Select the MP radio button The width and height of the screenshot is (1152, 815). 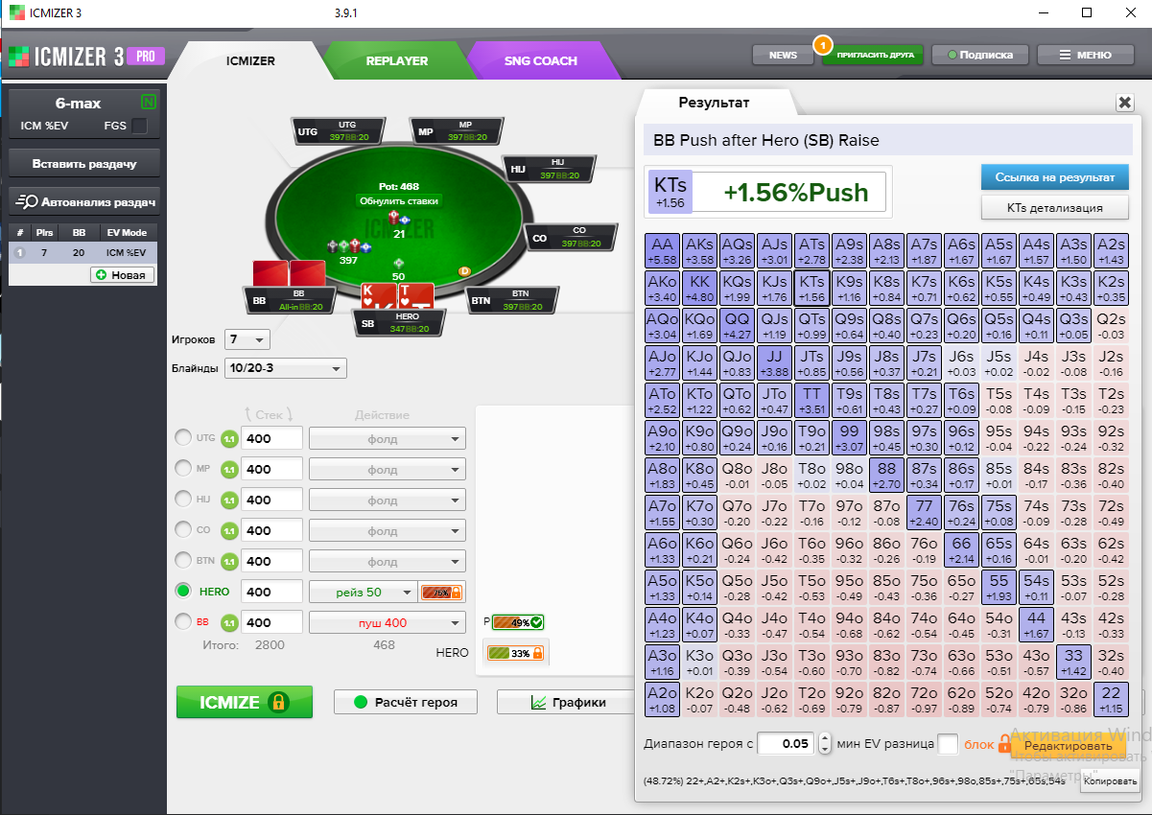pos(183,469)
